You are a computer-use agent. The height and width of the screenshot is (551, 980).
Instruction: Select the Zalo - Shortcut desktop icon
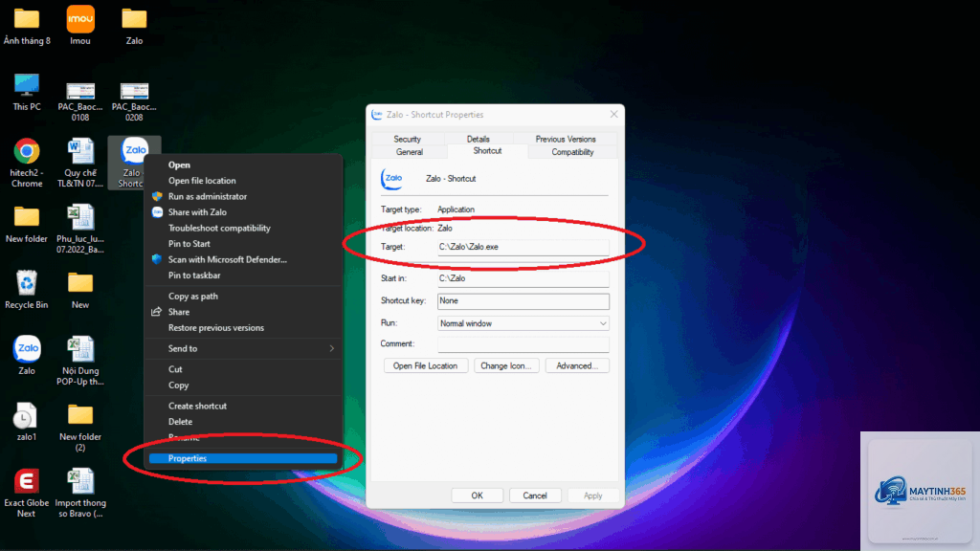coord(134,163)
